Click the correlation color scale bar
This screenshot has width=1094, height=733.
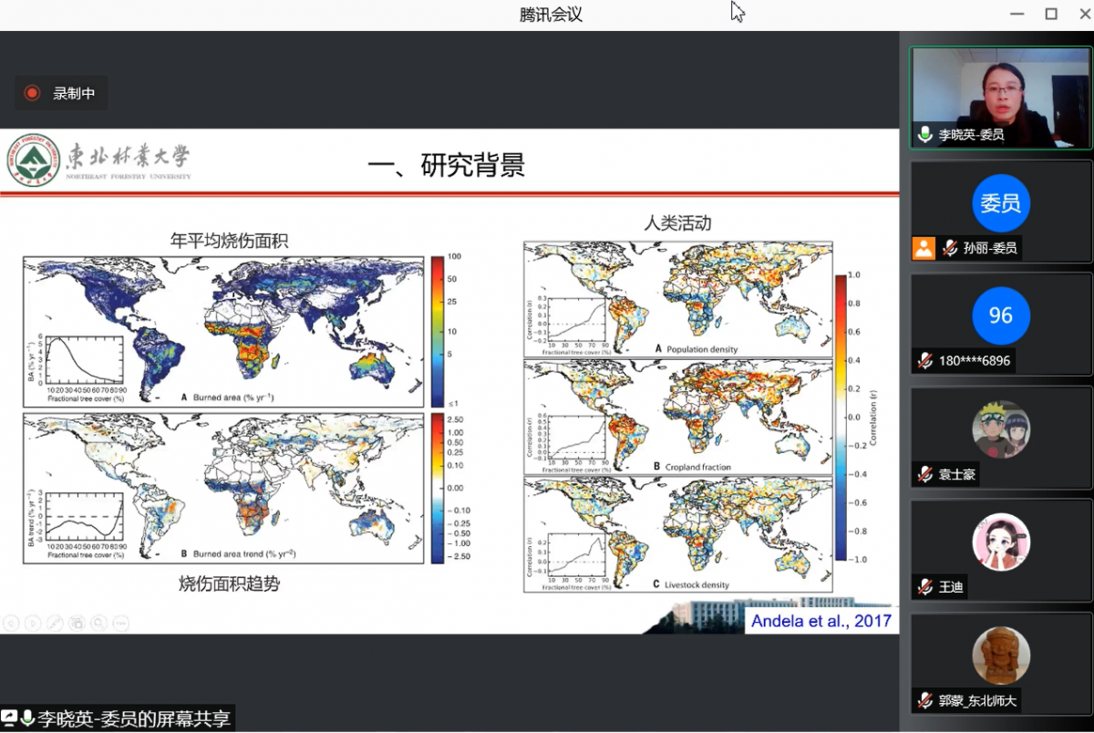coord(841,416)
